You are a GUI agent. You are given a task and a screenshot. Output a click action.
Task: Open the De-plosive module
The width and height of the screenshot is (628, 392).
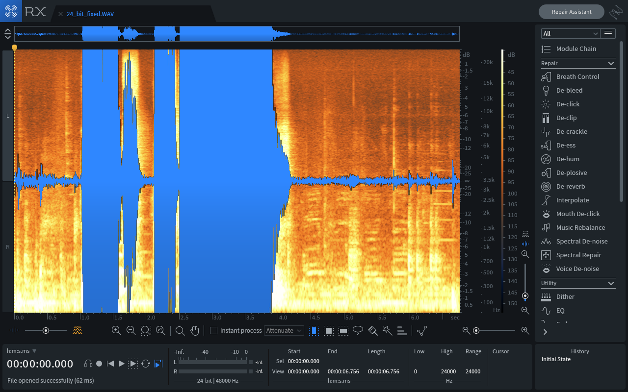click(577, 172)
